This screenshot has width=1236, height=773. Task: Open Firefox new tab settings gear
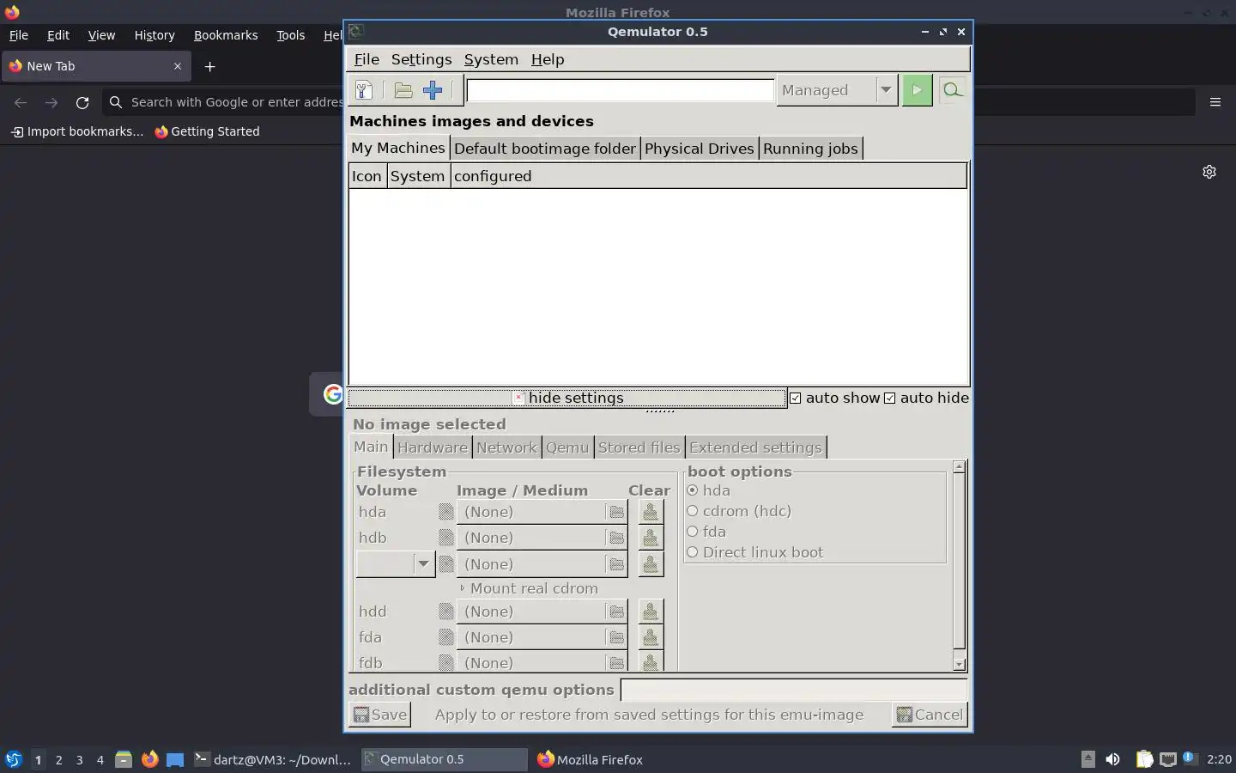(1209, 172)
